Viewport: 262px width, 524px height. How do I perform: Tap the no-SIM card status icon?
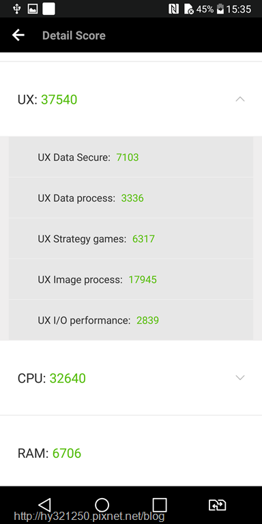click(x=188, y=9)
